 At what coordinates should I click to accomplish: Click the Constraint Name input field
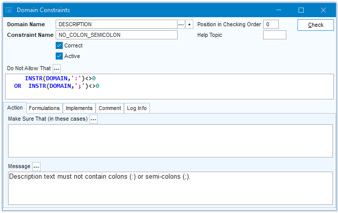tap(116, 35)
